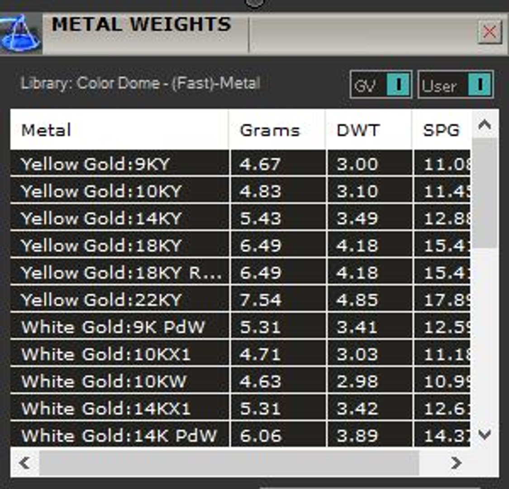Screen dimensions: 509x489
Task: Select the Yellow Gold:9KY row
Action: point(240,164)
